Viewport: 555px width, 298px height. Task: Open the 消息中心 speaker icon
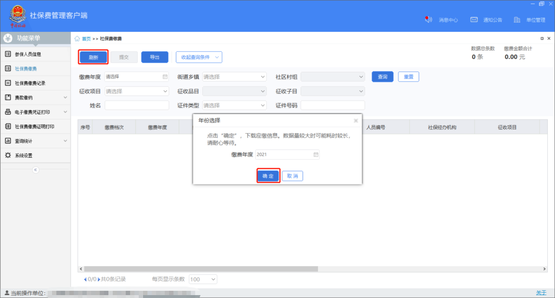428,20
